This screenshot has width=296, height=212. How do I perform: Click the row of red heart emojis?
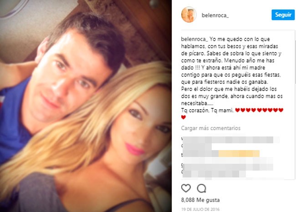[x=259, y=110]
